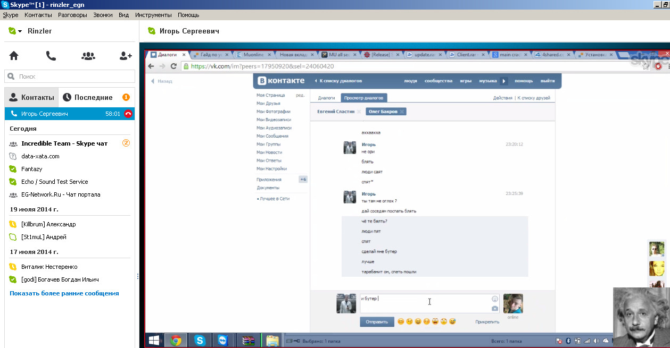
Task: Click File Explorer icon in shared taskbar
Action: coord(272,341)
